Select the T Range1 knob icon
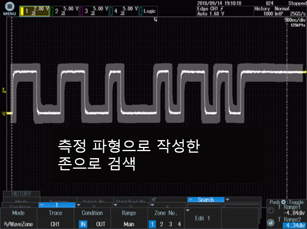The width and height of the screenshot is (307, 229). 270,210
